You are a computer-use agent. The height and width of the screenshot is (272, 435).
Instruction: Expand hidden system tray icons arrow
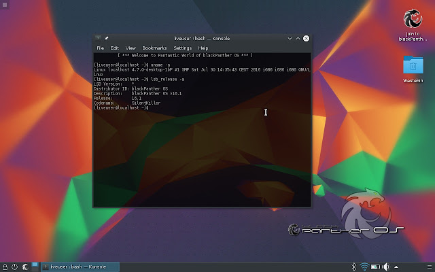point(396,267)
